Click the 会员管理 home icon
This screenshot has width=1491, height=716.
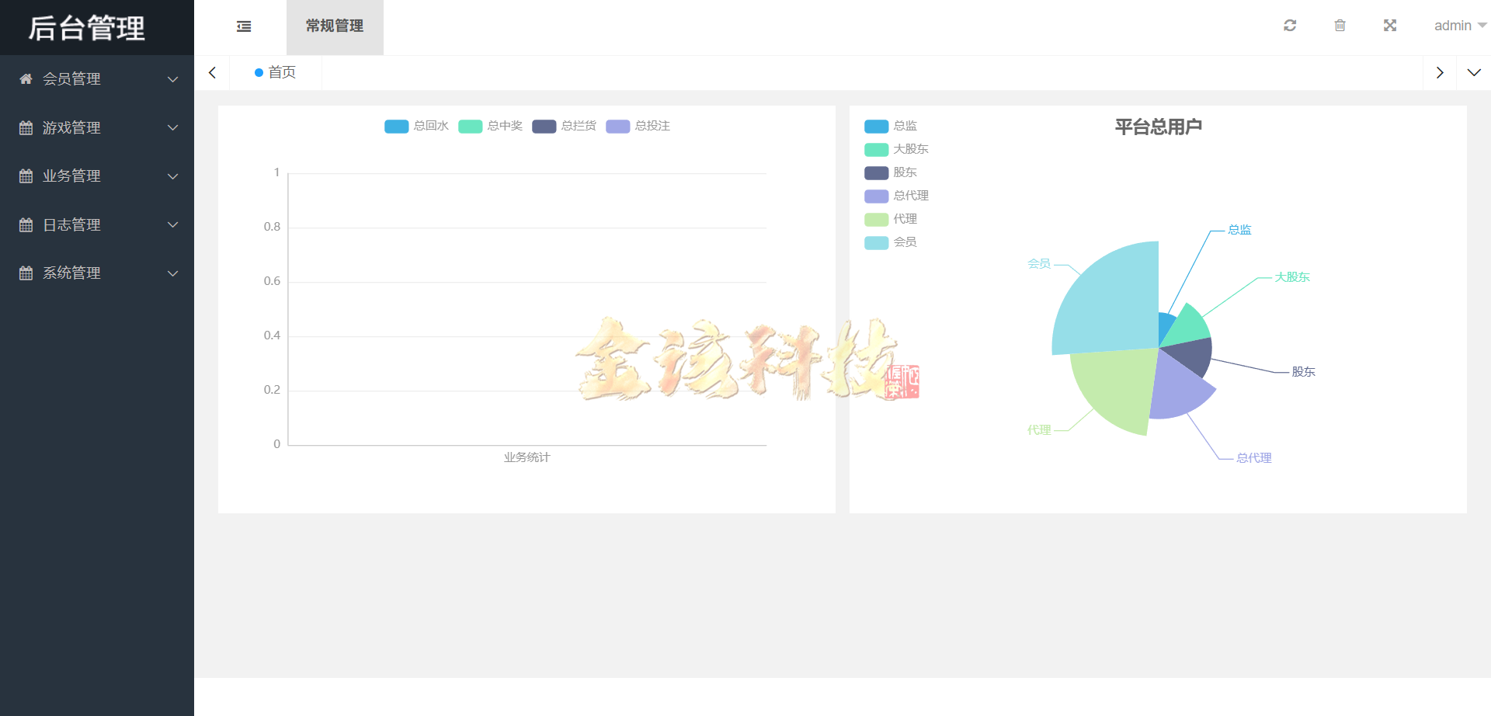pyautogui.click(x=24, y=78)
